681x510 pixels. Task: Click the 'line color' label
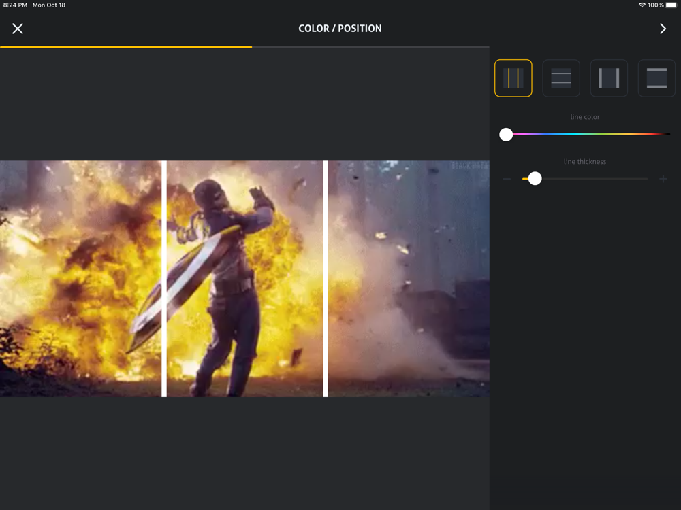coord(585,117)
